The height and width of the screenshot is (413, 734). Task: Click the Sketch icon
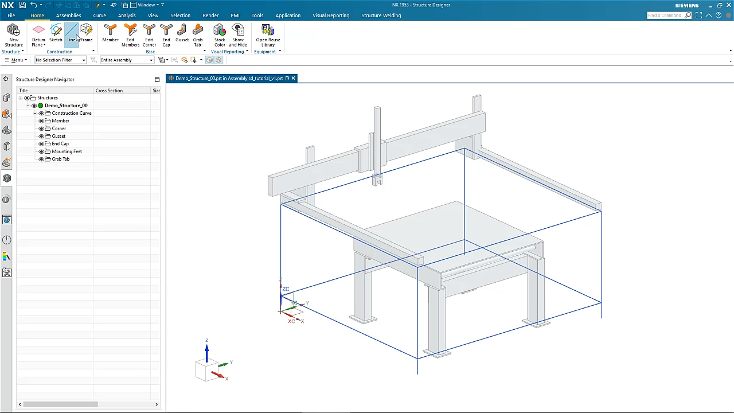56,33
